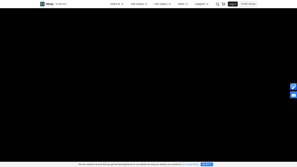Image resolution: width=297 pixels, height=167 pixels.
Task: Open the Voice AI menu label
Action: coord(115,4)
